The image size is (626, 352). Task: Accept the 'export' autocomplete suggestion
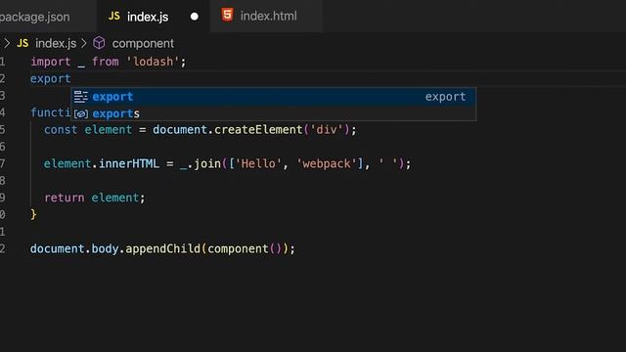(274, 97)
